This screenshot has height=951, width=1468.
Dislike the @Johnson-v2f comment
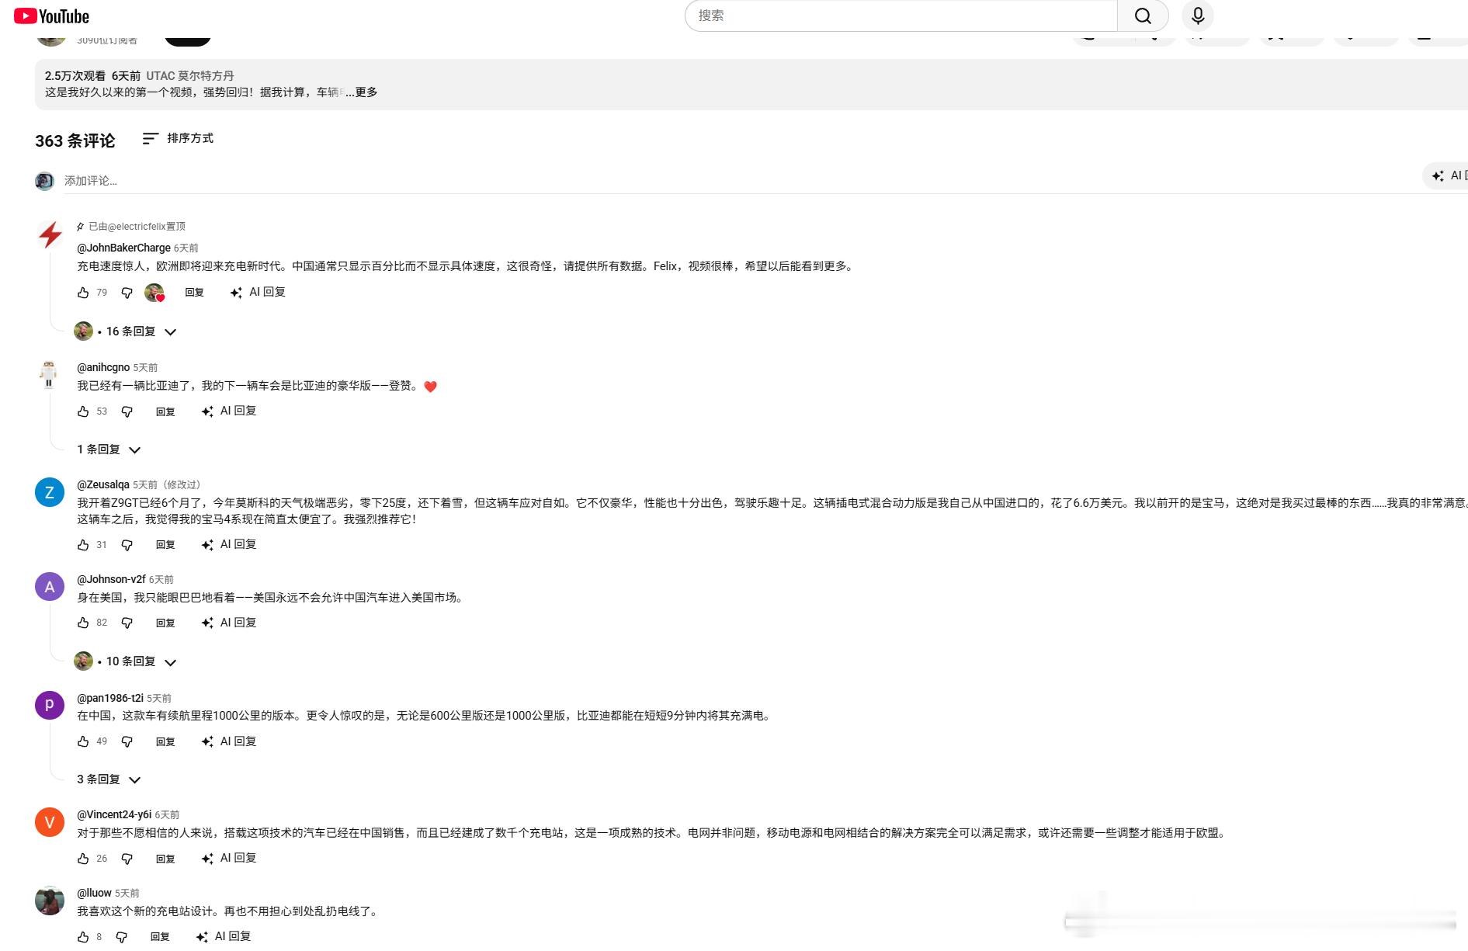click(x=127, y=623)
